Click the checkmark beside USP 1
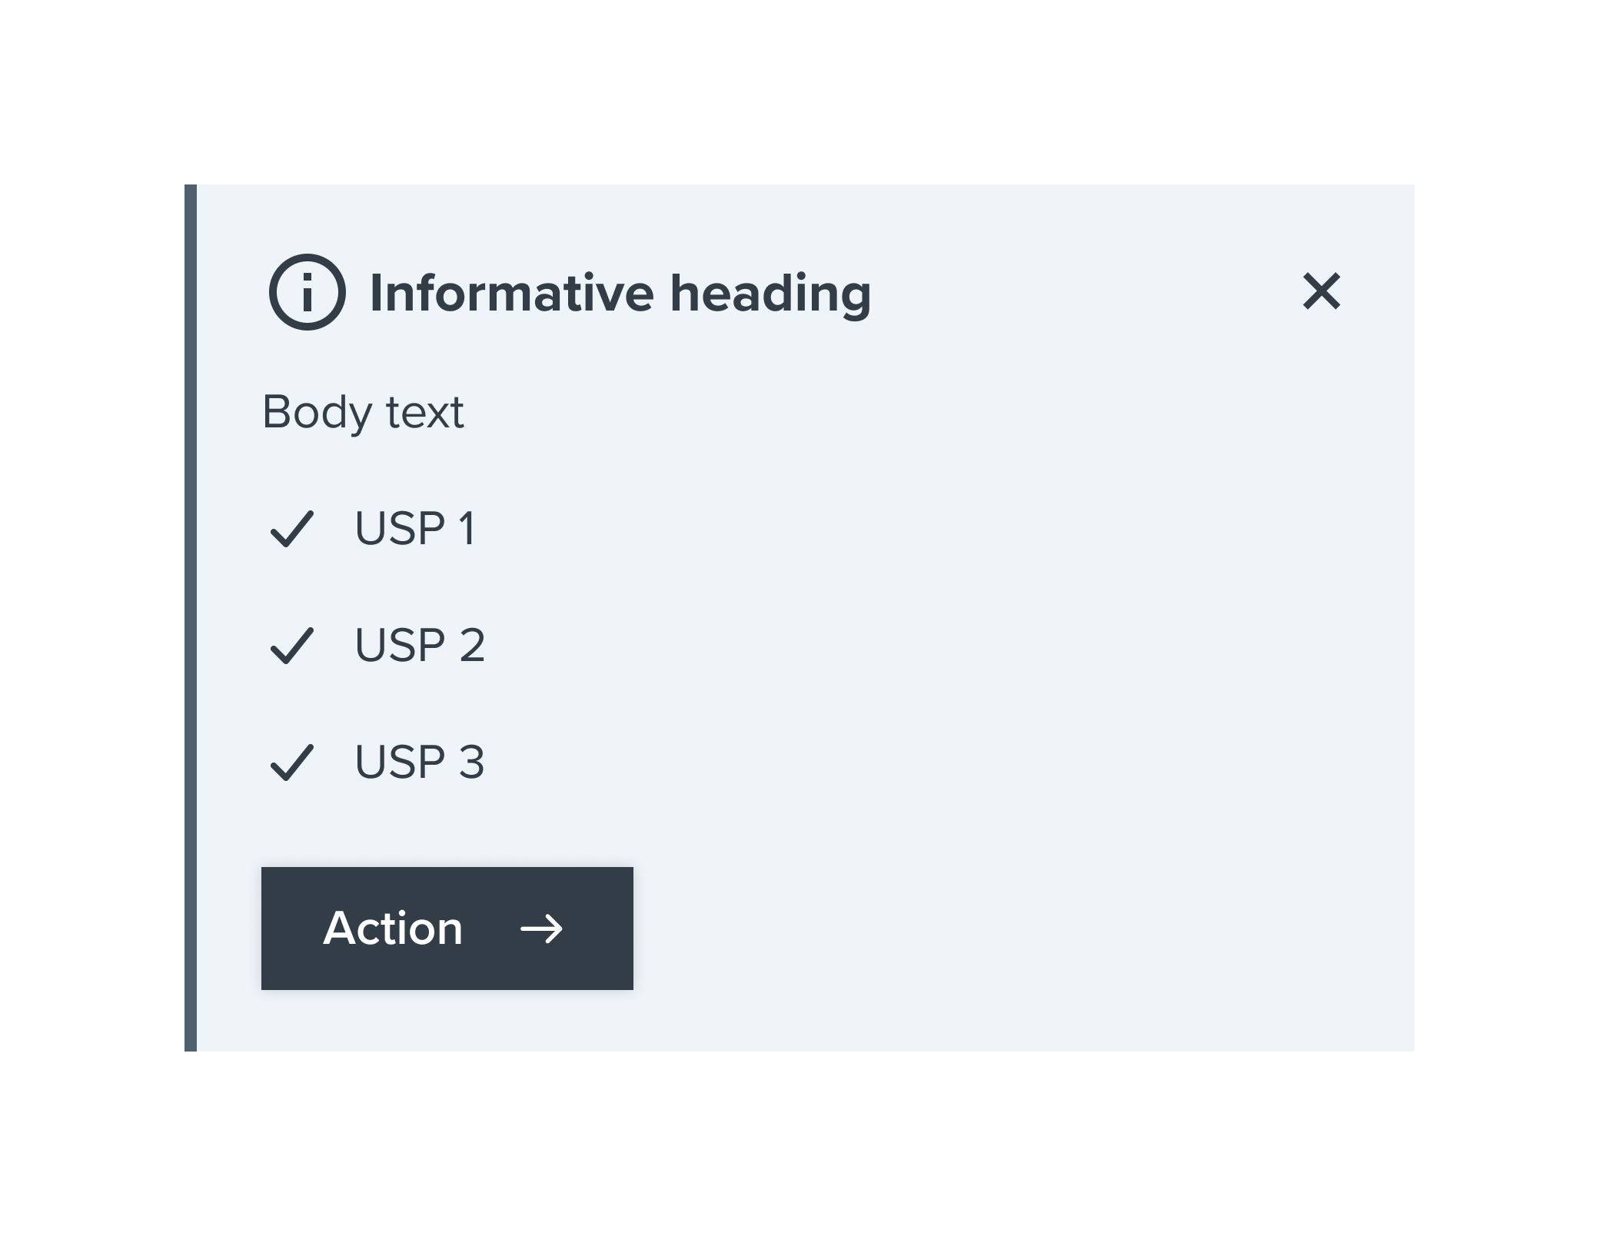 pos(292,529)
